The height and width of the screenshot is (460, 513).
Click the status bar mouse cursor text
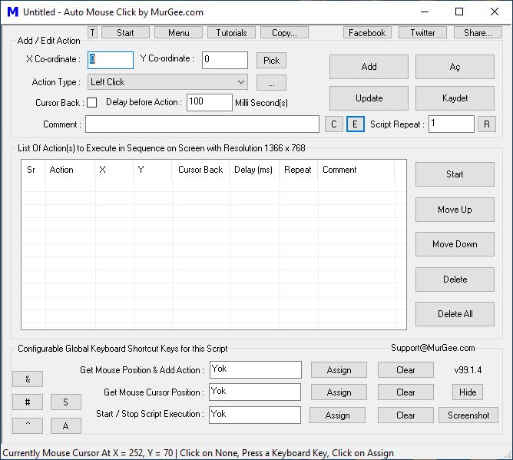(198, 453)
